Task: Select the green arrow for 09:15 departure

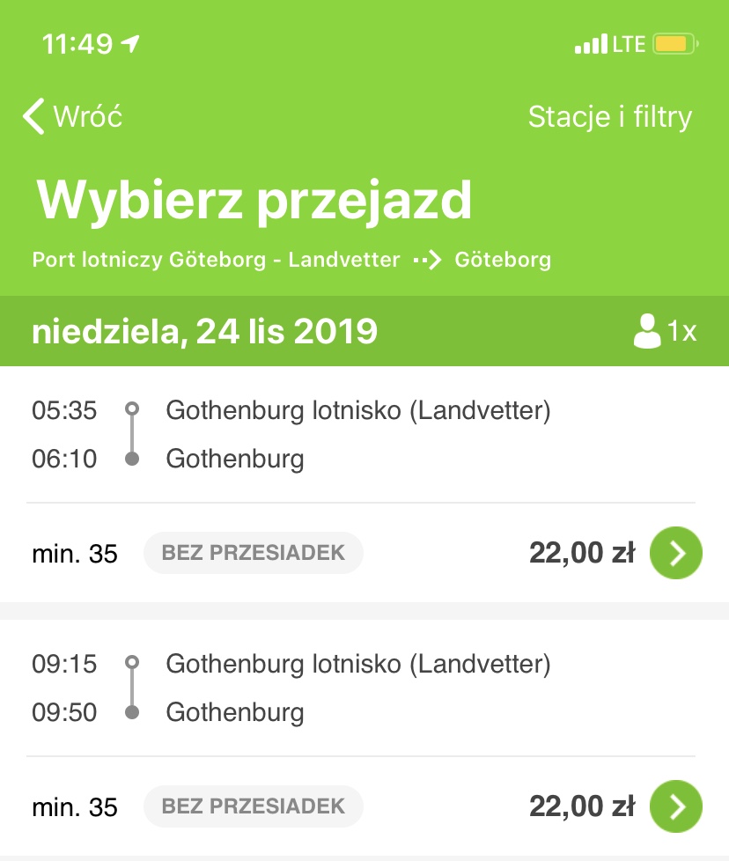Action: tap(676, 806)
